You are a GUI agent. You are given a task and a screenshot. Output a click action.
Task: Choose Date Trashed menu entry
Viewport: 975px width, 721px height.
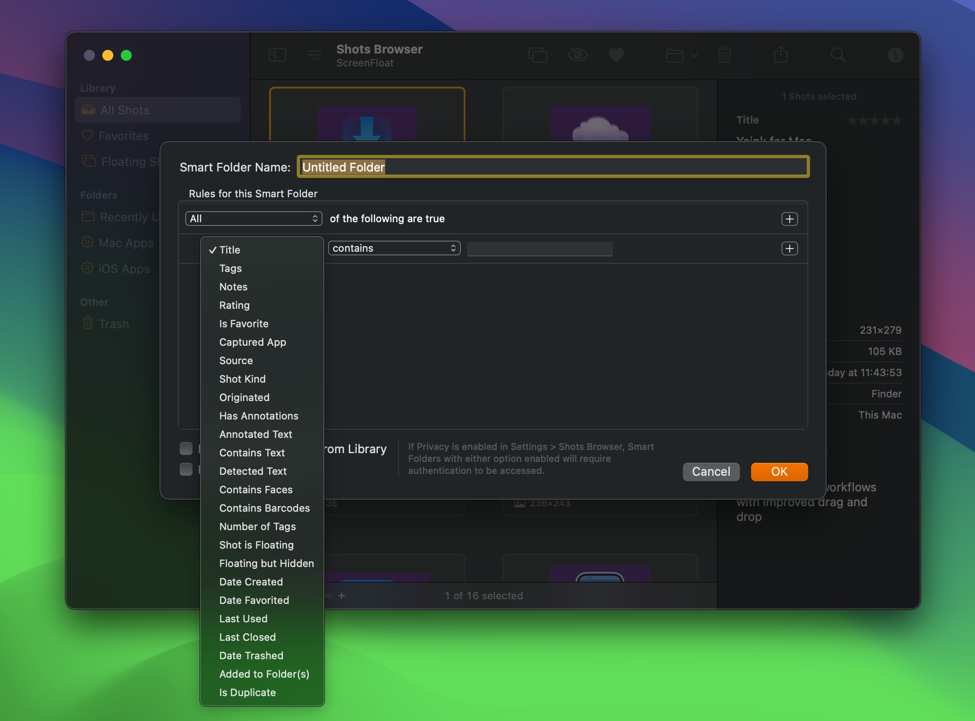pos(262,656)
